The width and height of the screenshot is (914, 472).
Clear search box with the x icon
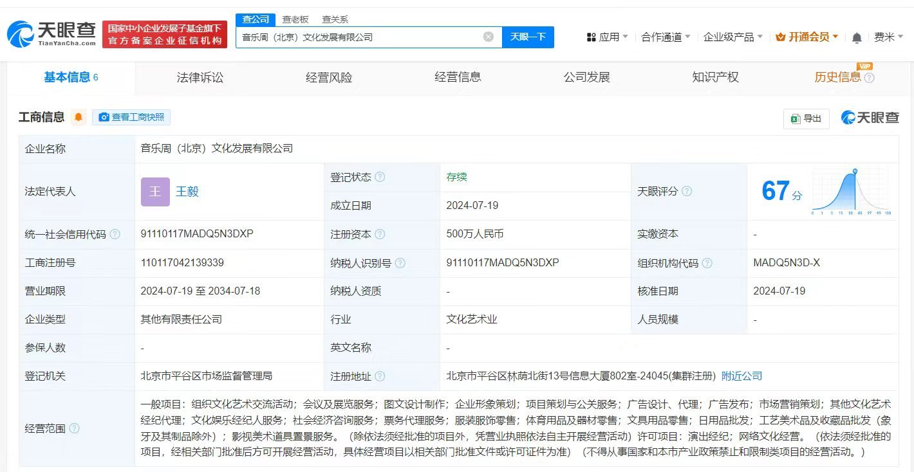(x=487, y=37)
